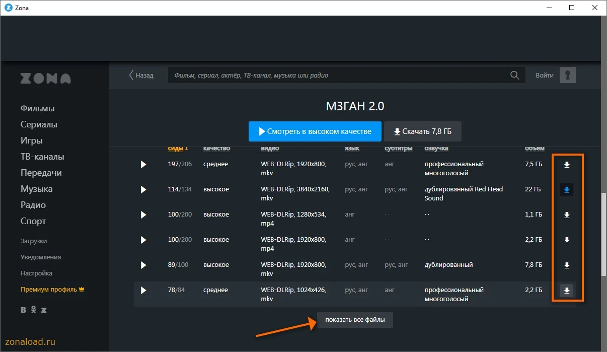Click the vertical scrollbar thumb
This screenshot has height=352, width=607.
pyautogui.click(x=603, y=234)
